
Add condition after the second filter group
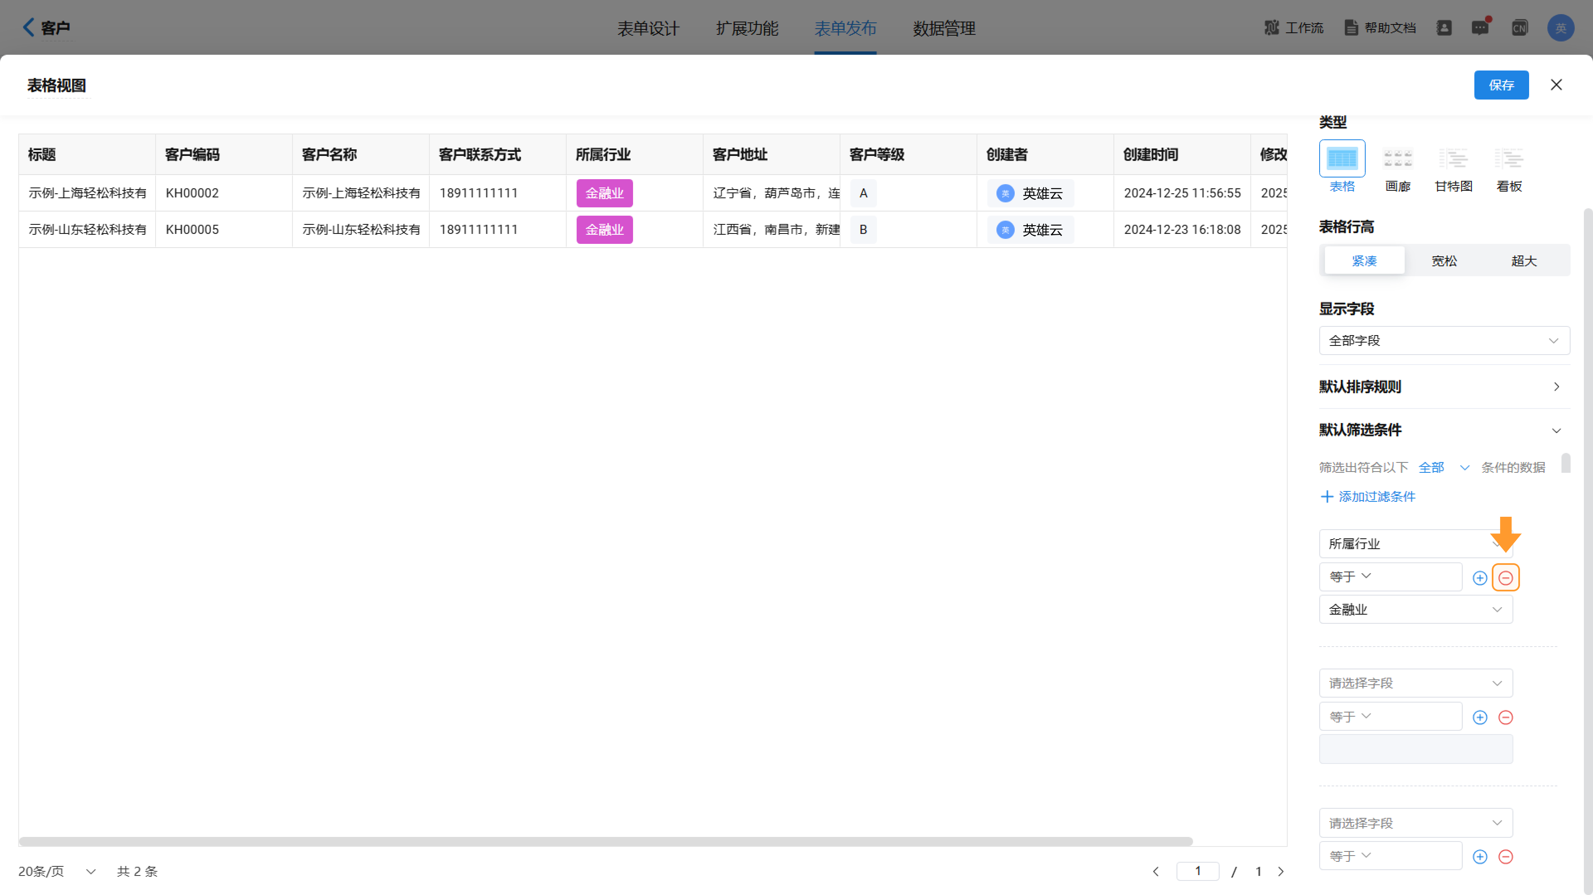point(1480,717)
